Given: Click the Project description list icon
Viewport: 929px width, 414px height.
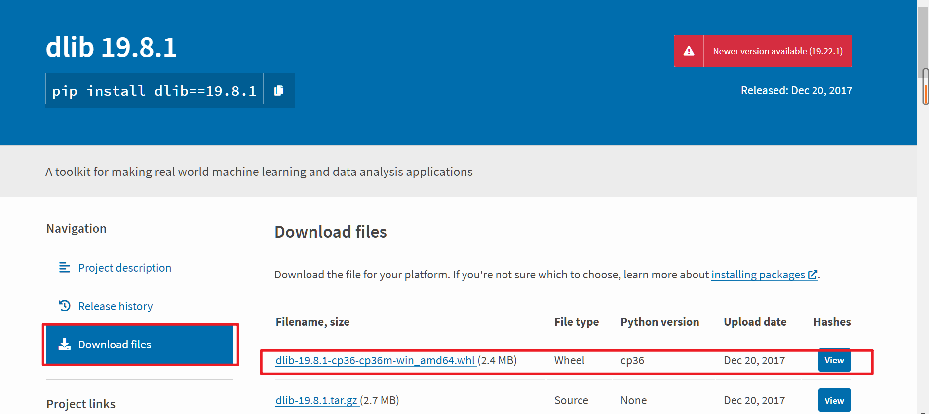Looking at the screenshot, I should (x=64, y=267).
